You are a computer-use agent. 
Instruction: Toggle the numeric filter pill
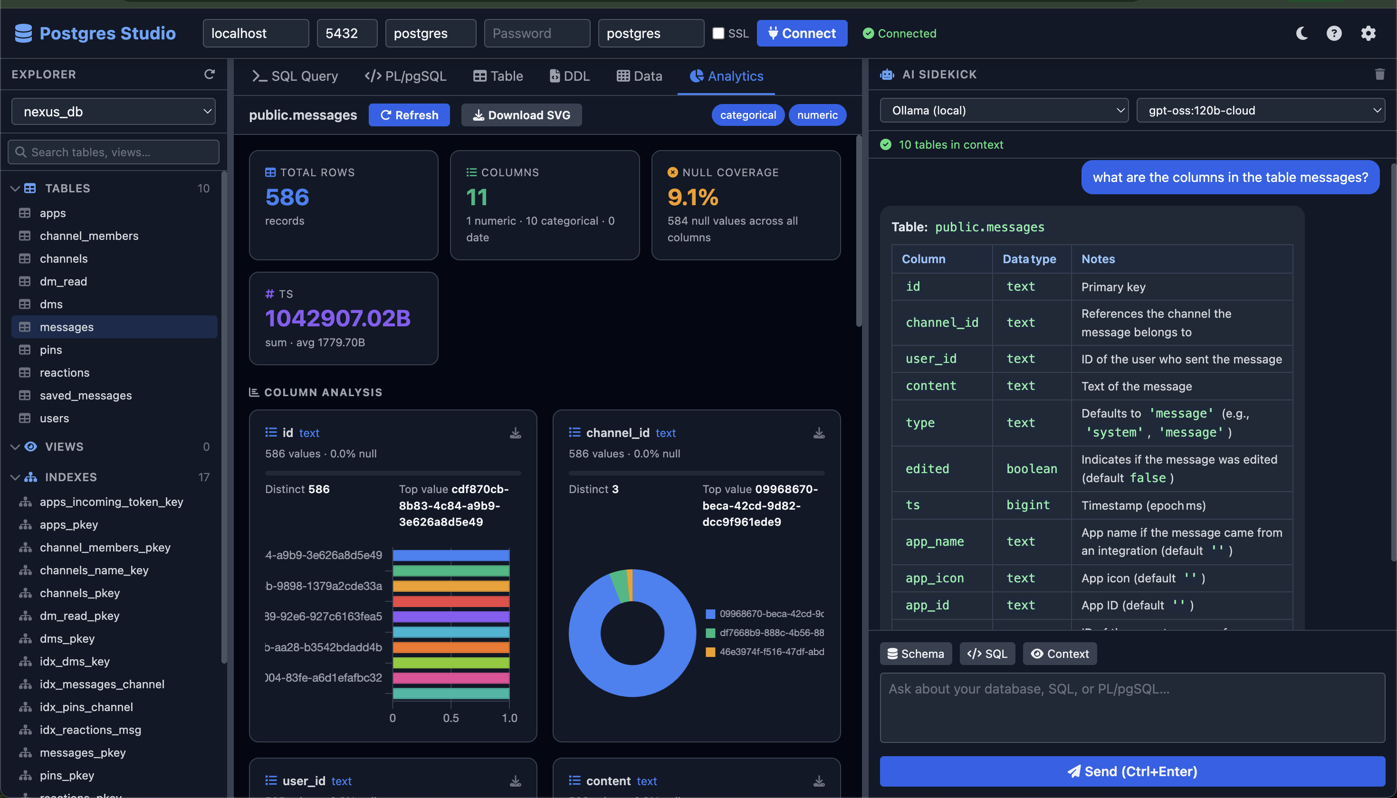click(x=817, y=114)
